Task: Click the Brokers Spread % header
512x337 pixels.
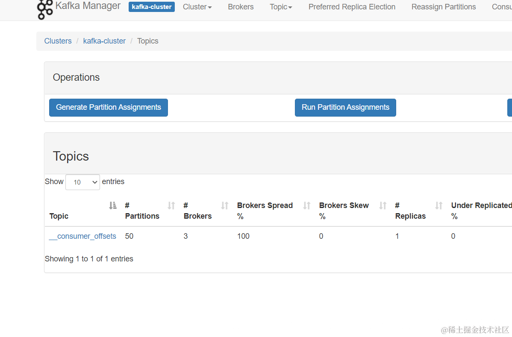Action: [x=265, y=211]
